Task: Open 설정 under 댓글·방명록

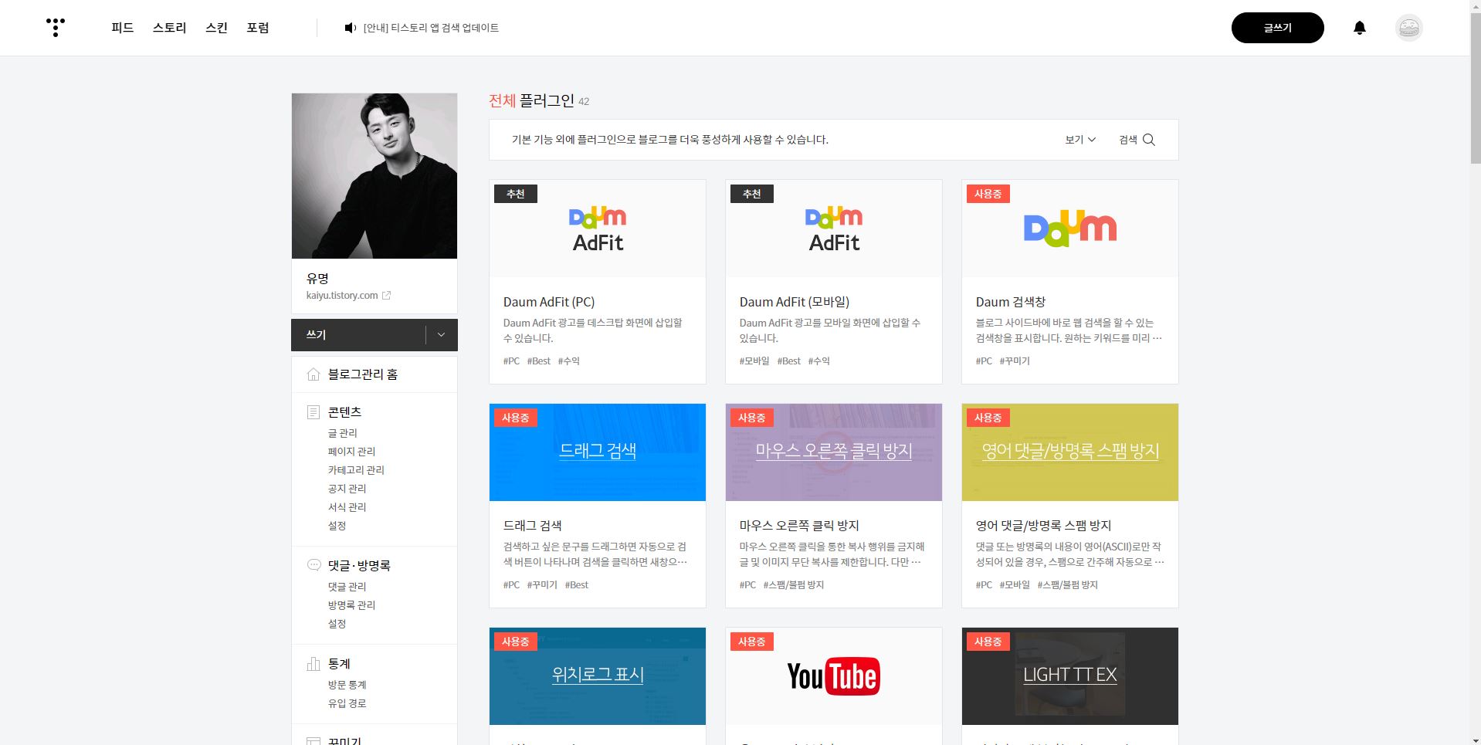Action: point(337,624)
